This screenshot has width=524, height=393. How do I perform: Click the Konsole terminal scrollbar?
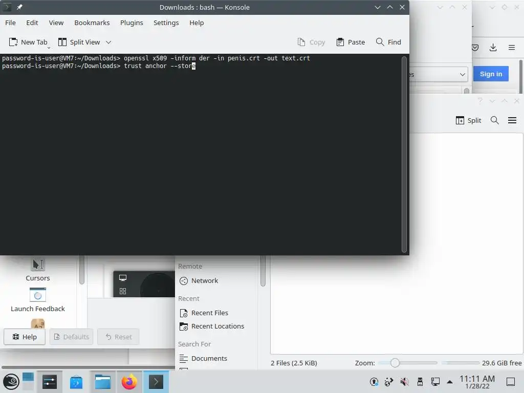click(x=404, y=155)
